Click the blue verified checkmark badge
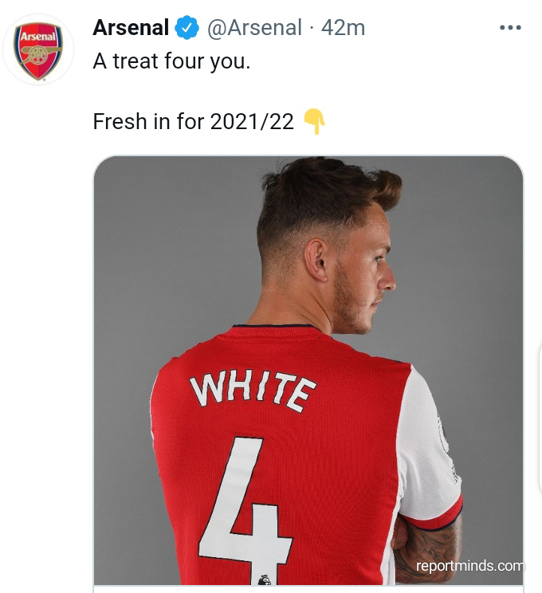 [x=187, y=28]
